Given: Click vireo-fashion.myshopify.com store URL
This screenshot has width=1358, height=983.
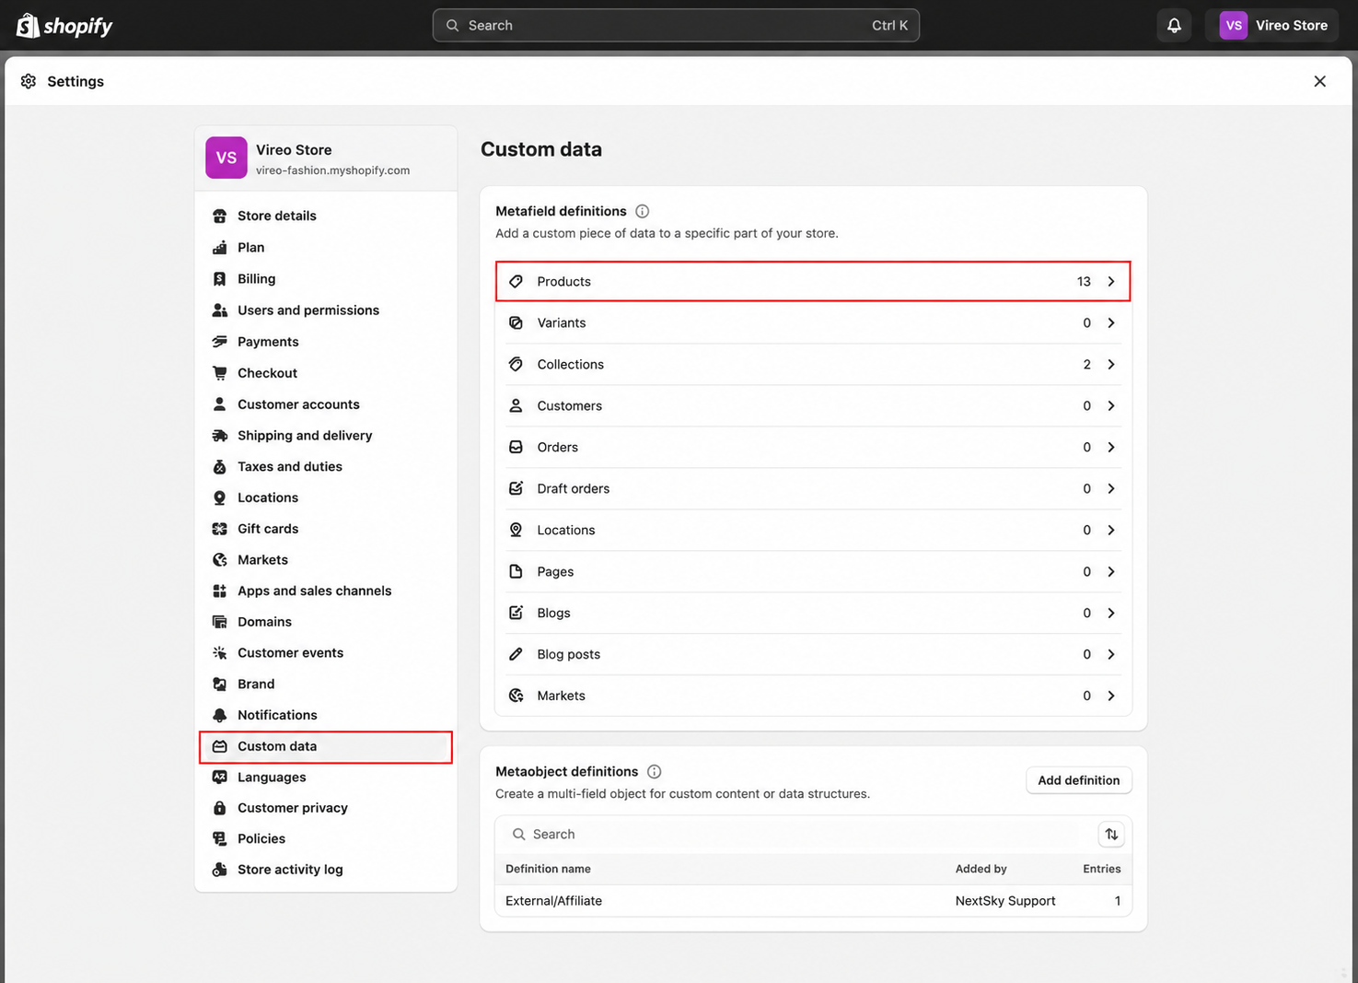Looking at the screenshot, I should tap(332, 170).
